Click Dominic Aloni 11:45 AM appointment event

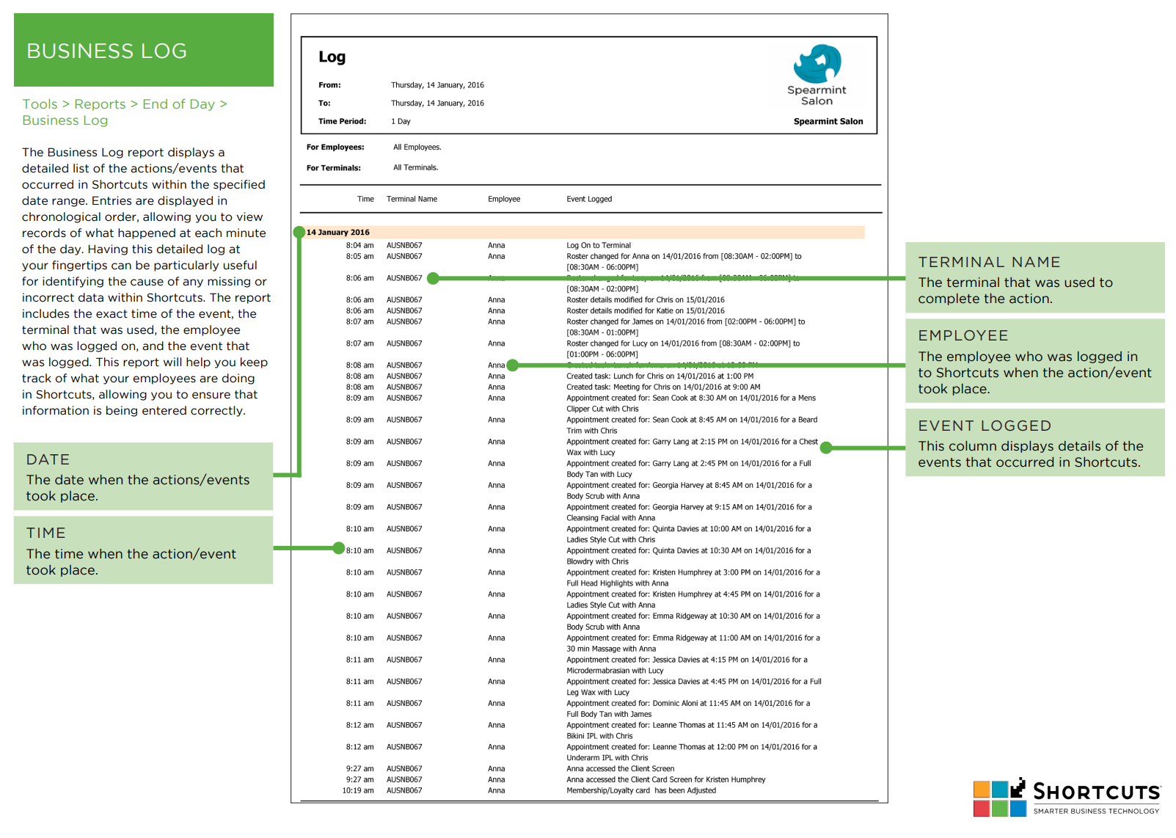click(688, 709)
